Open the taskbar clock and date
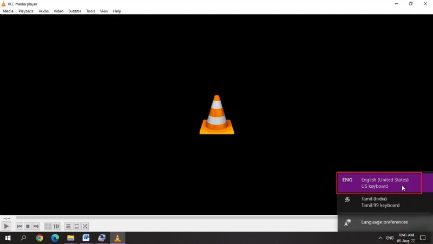433x244 pixels. [x=406, y=238]
